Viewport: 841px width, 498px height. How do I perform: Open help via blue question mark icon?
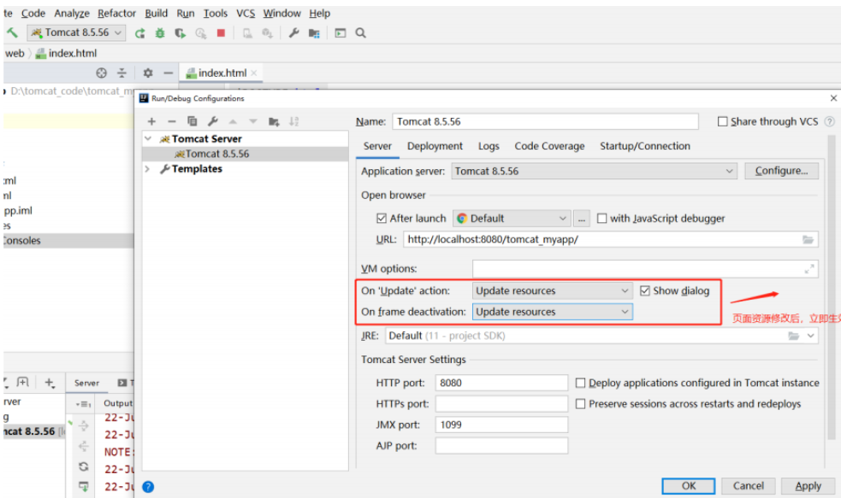(x=148, y=487)
